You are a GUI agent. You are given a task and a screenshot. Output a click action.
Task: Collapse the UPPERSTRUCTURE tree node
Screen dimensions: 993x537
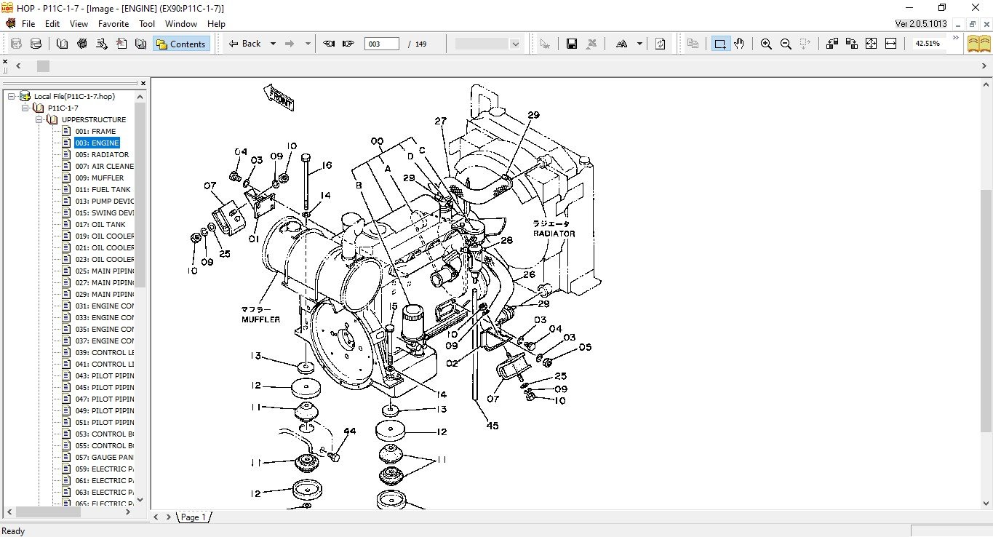click(40, 119)
